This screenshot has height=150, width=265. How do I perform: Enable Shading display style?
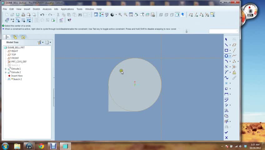pos(177,15)
